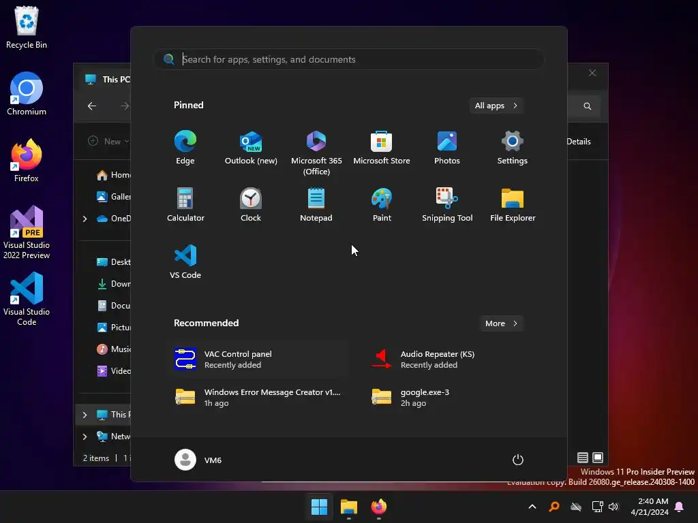
Task: Open VAC Control panel recommended item
Action: (258, 360)
